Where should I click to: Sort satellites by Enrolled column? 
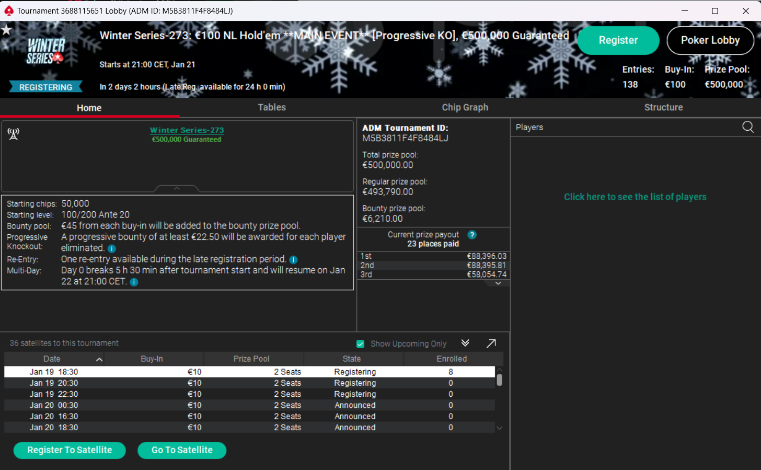pos(454,359)
